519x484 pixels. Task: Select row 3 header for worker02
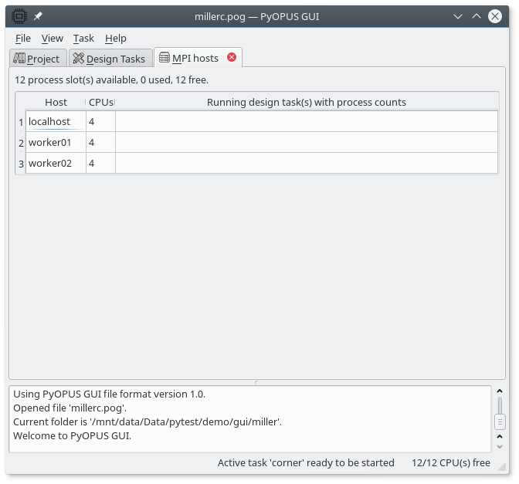point(21,164)
